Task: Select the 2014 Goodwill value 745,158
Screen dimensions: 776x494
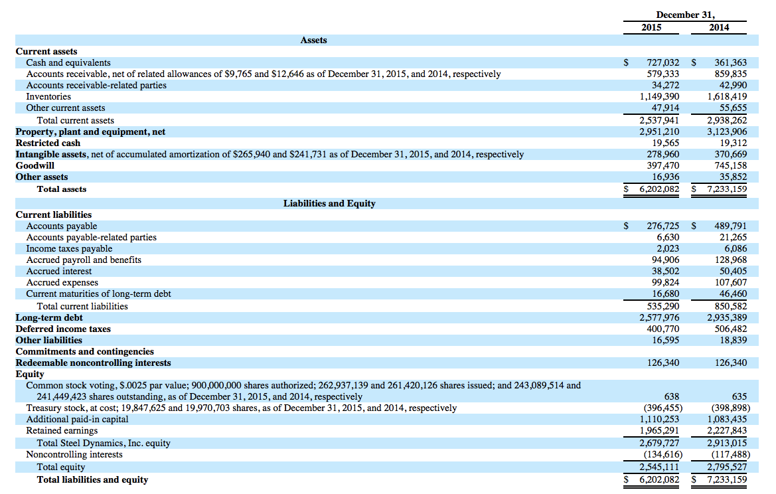Action: (x=730, y=166)
